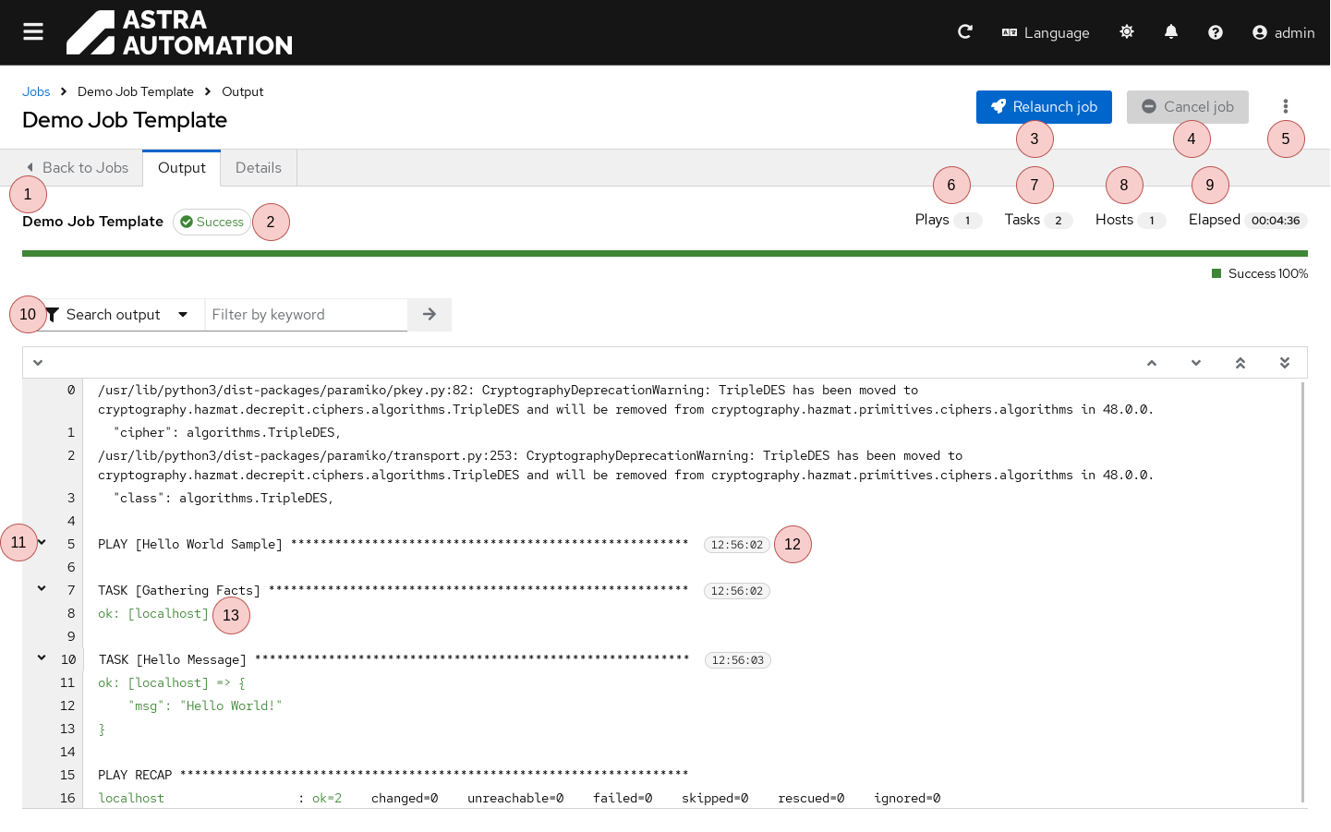Collapse the Gathering Facts task
1331x832 pixels.
point(42,589)
